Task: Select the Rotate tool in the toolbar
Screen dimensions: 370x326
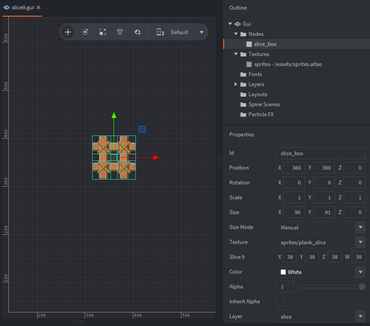Action: (86, 32)
